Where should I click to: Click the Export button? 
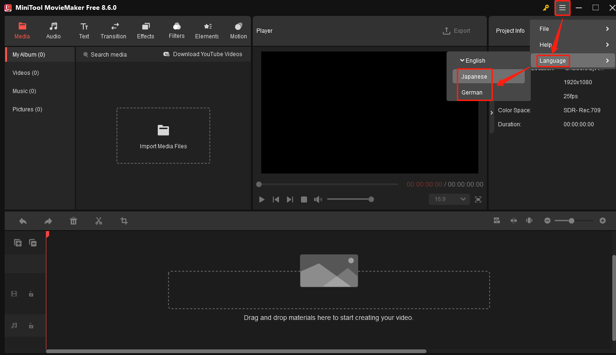(x=457, y=30)
